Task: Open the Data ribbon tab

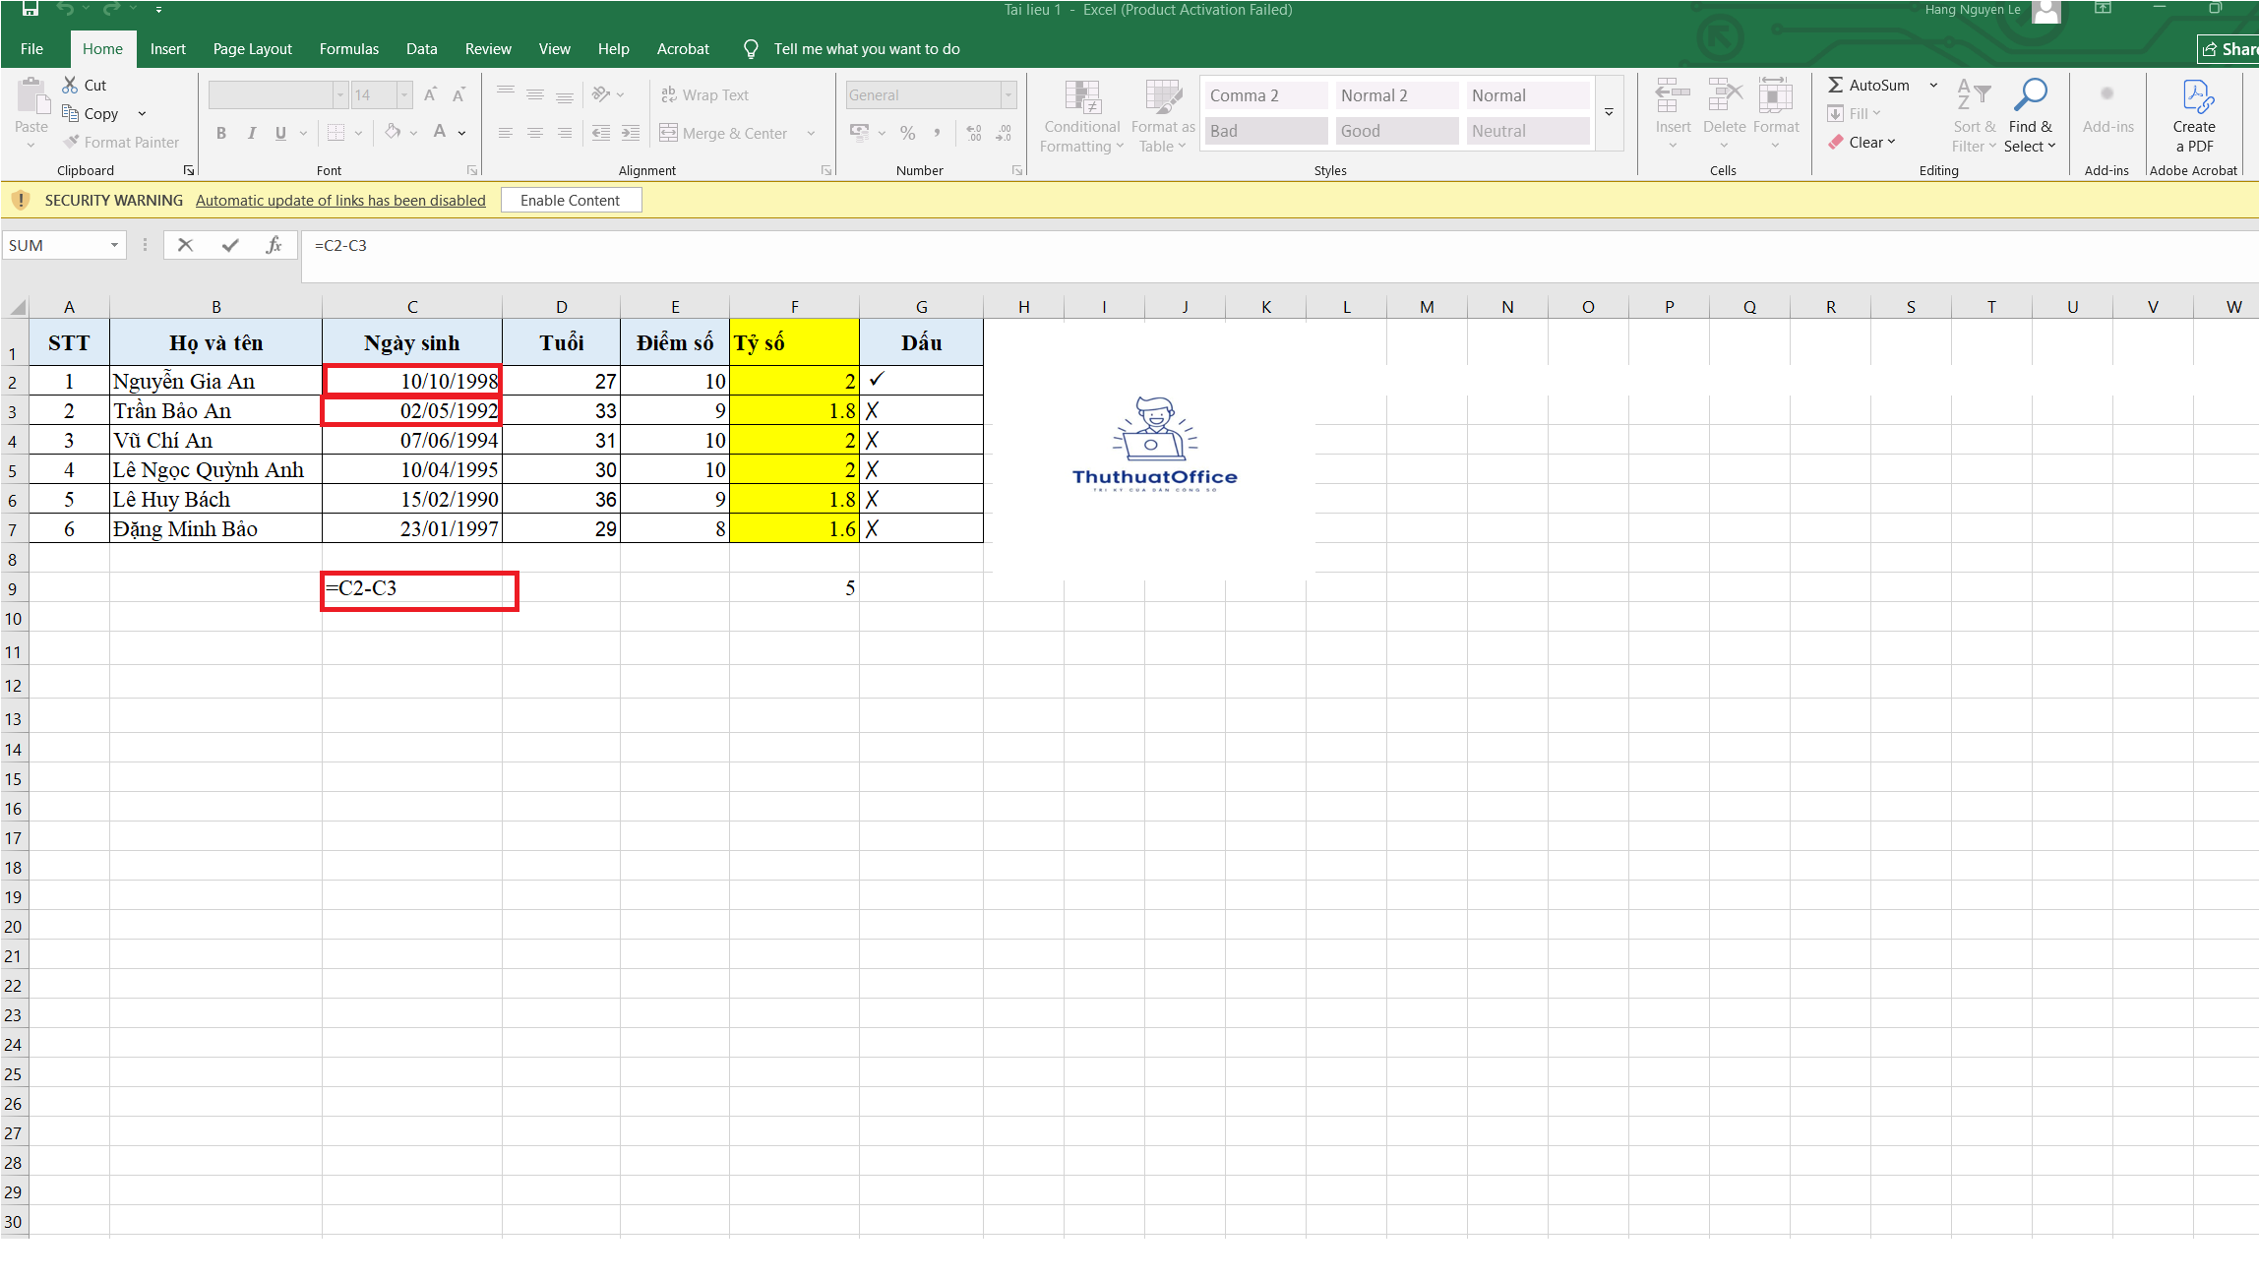Action: pyautogui.click(x=421, y=48)
